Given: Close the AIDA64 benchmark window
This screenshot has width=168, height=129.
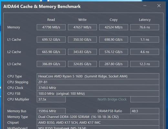Looking at the screenshot, I should click(x=159, y=6).
